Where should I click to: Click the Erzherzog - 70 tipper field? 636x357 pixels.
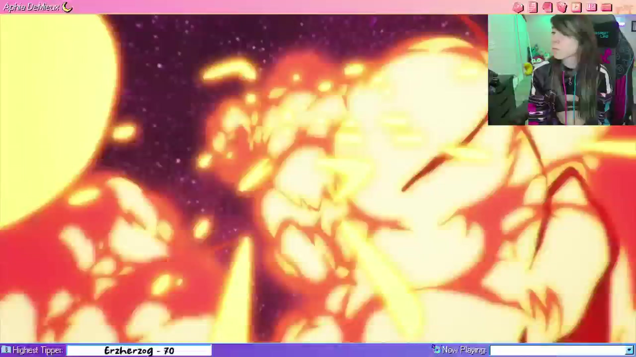139,350
